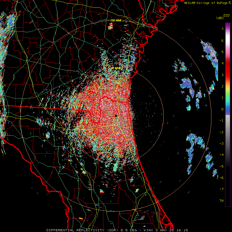Click the [dB] units label

[220, 18]
